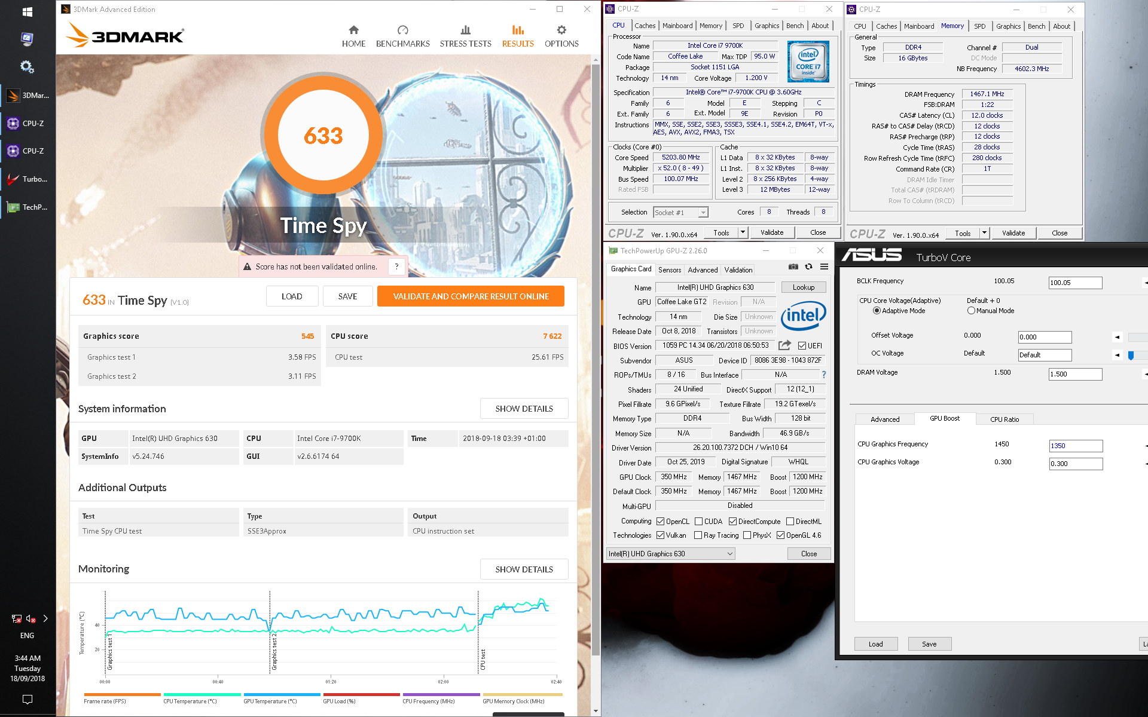Open Advanced tab in TurboV Core
Viewport: 1148px width, 717px height.
pos(885,419)
